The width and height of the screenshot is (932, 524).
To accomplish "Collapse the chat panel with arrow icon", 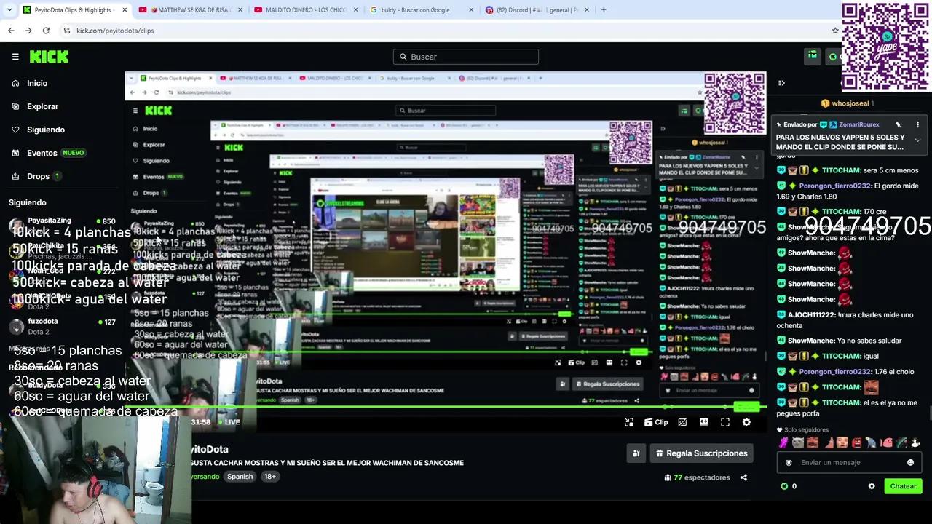I will (x=781, y=83).
